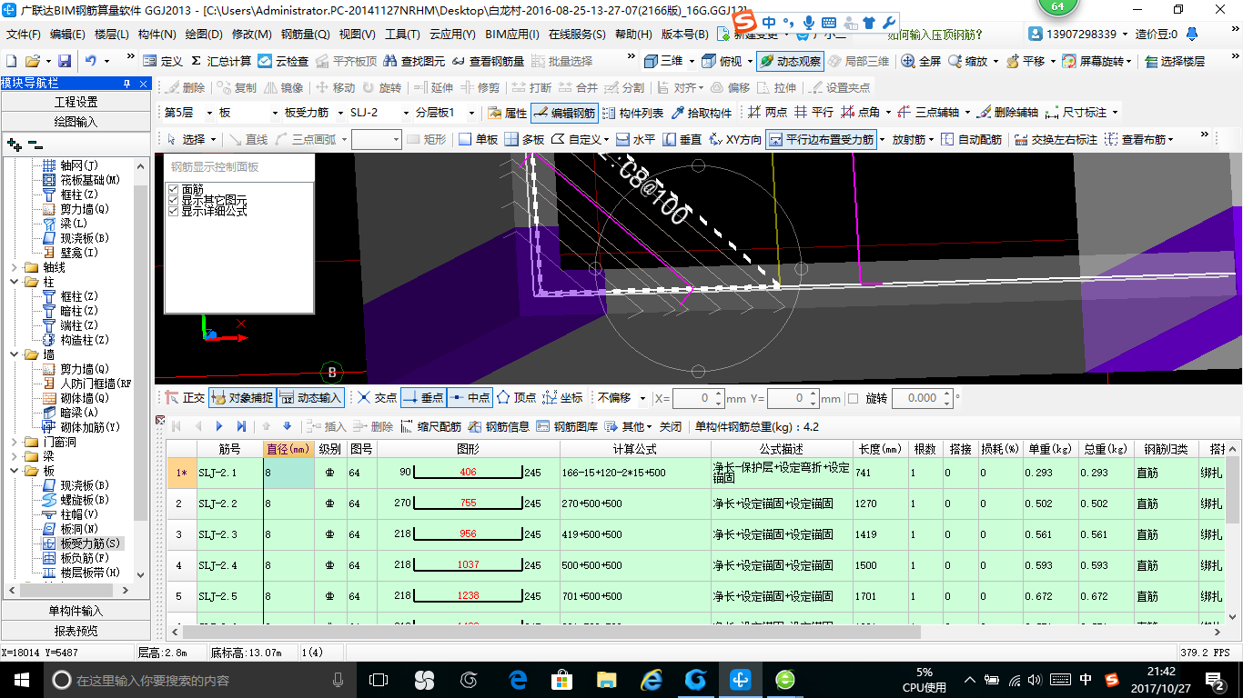Toggle 对象捕捉 object snap
Viewport: 1243px width, 698px height.
point(241,398)
